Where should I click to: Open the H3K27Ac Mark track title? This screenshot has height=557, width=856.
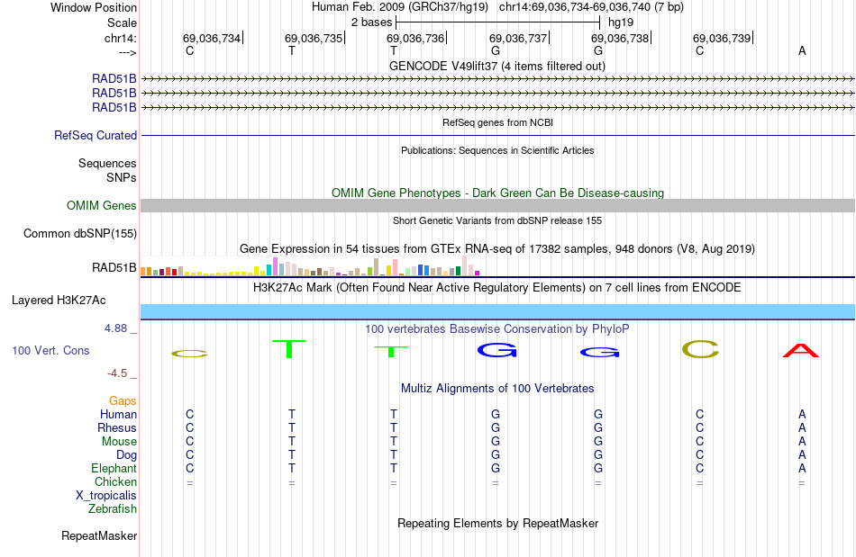click(497, 288)
